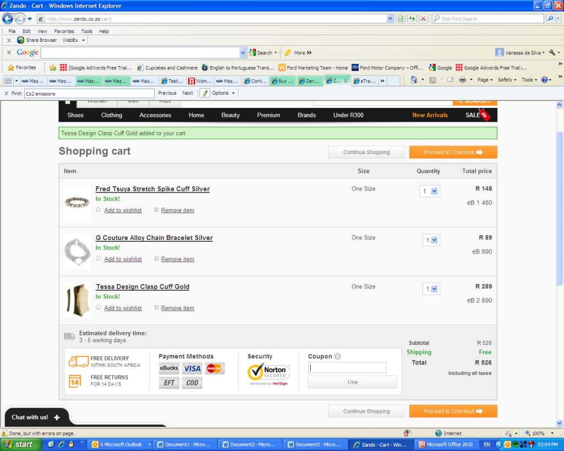Open the Fred Tsuya Stretch Spike Cuff Silver link
Image resolution: width=564 pixels, height=451 pixels.
[153, 189]
